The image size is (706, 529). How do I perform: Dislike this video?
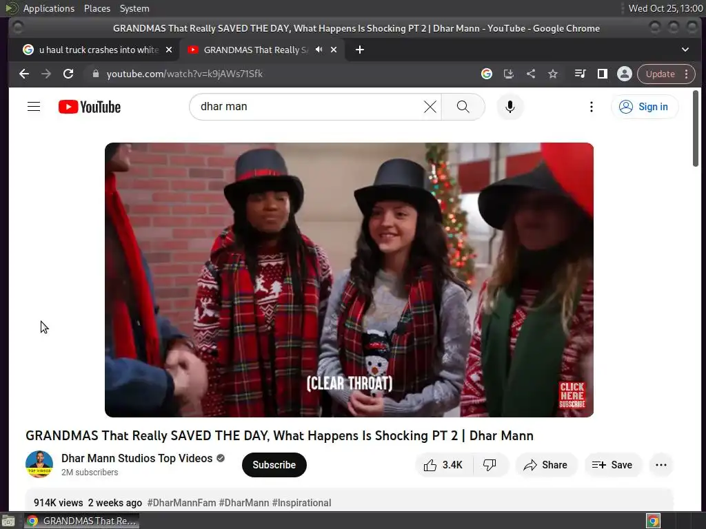pyautogui.click(x=490, y=465)
